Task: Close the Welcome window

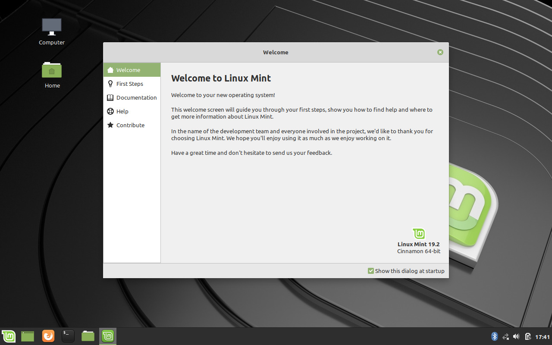Action: [440, 52]
